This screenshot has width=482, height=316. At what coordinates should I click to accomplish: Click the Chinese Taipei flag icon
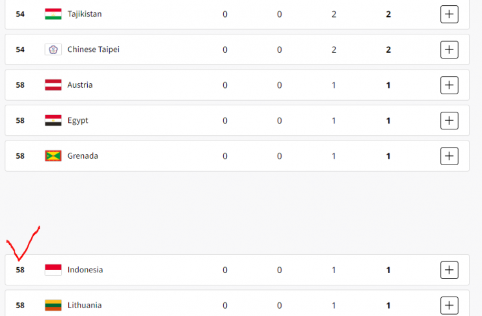tap(53, 49)
